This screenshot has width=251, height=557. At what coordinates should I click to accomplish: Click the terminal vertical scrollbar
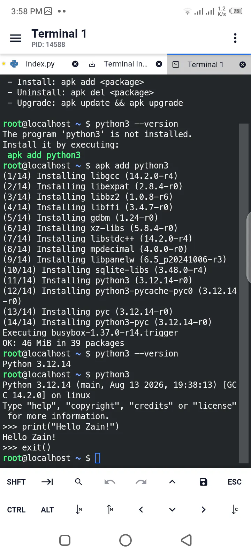coord(244,293)
